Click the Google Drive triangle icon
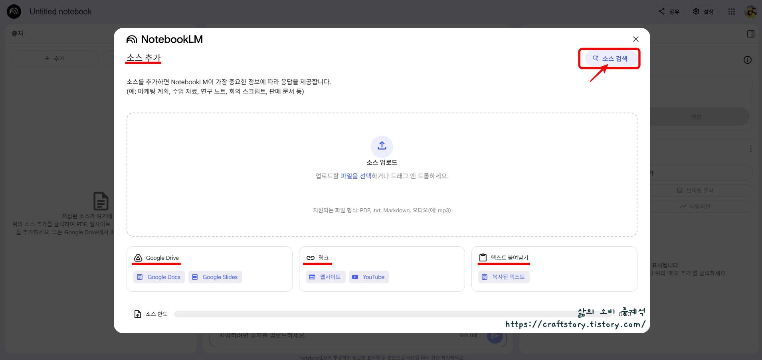Viewport: 762px width, 360px height. coord(138,258)
